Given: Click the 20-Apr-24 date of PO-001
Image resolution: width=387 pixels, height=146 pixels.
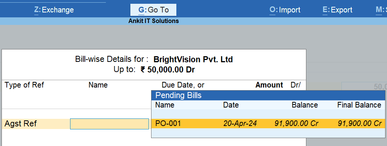Looking at the screenshot, I should pos(240,123).
